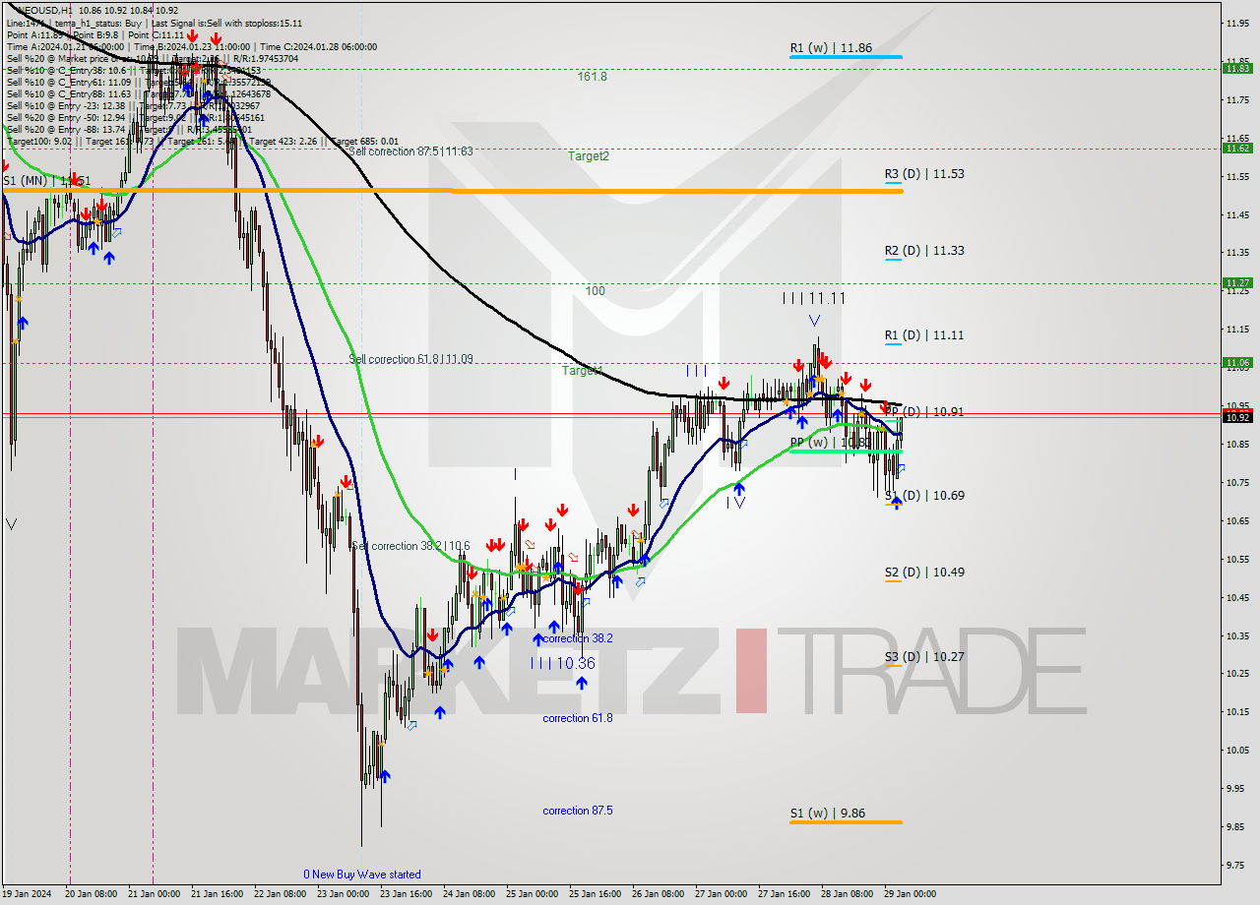Click the current price tag 10.92
Screen dimensions: 1260x905
coord(1237,417)
